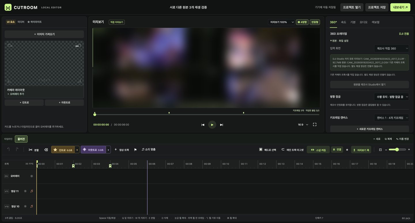Click the music note on 영상 11 track
415x223 pixels.
pyautogui.click(x=32, y=191)
